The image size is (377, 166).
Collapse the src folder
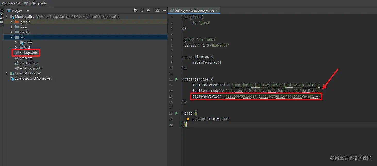11,37
